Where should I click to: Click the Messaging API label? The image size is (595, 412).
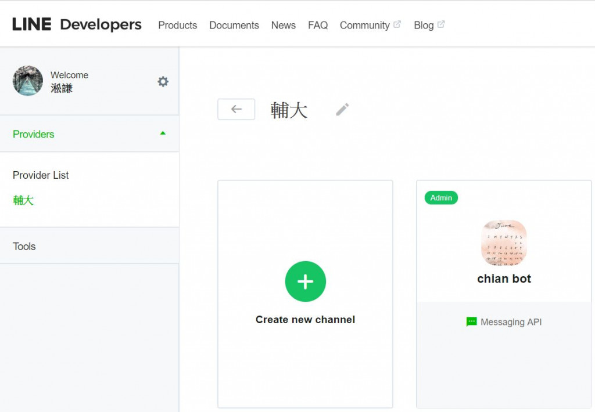click(x=511, y=322)
